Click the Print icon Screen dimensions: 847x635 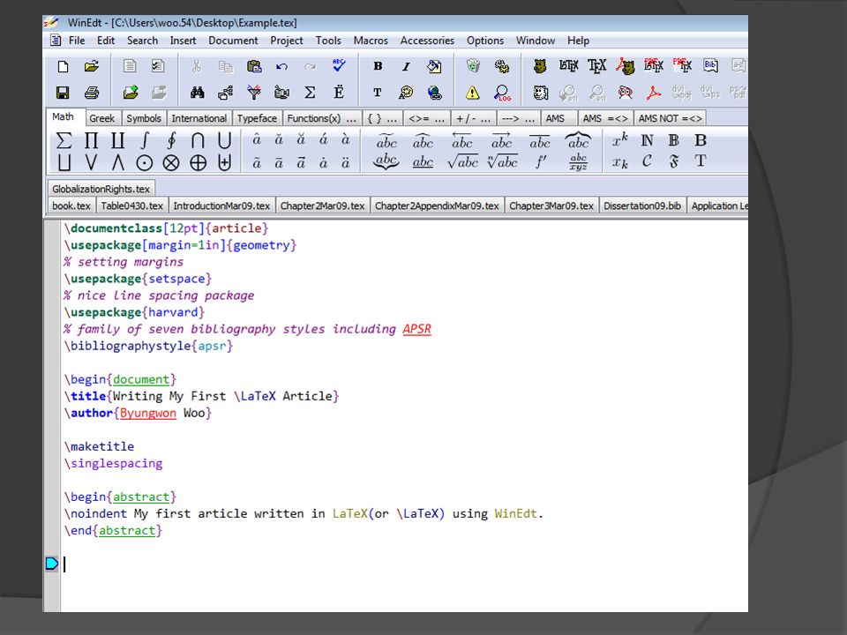(x=91, y=93)
